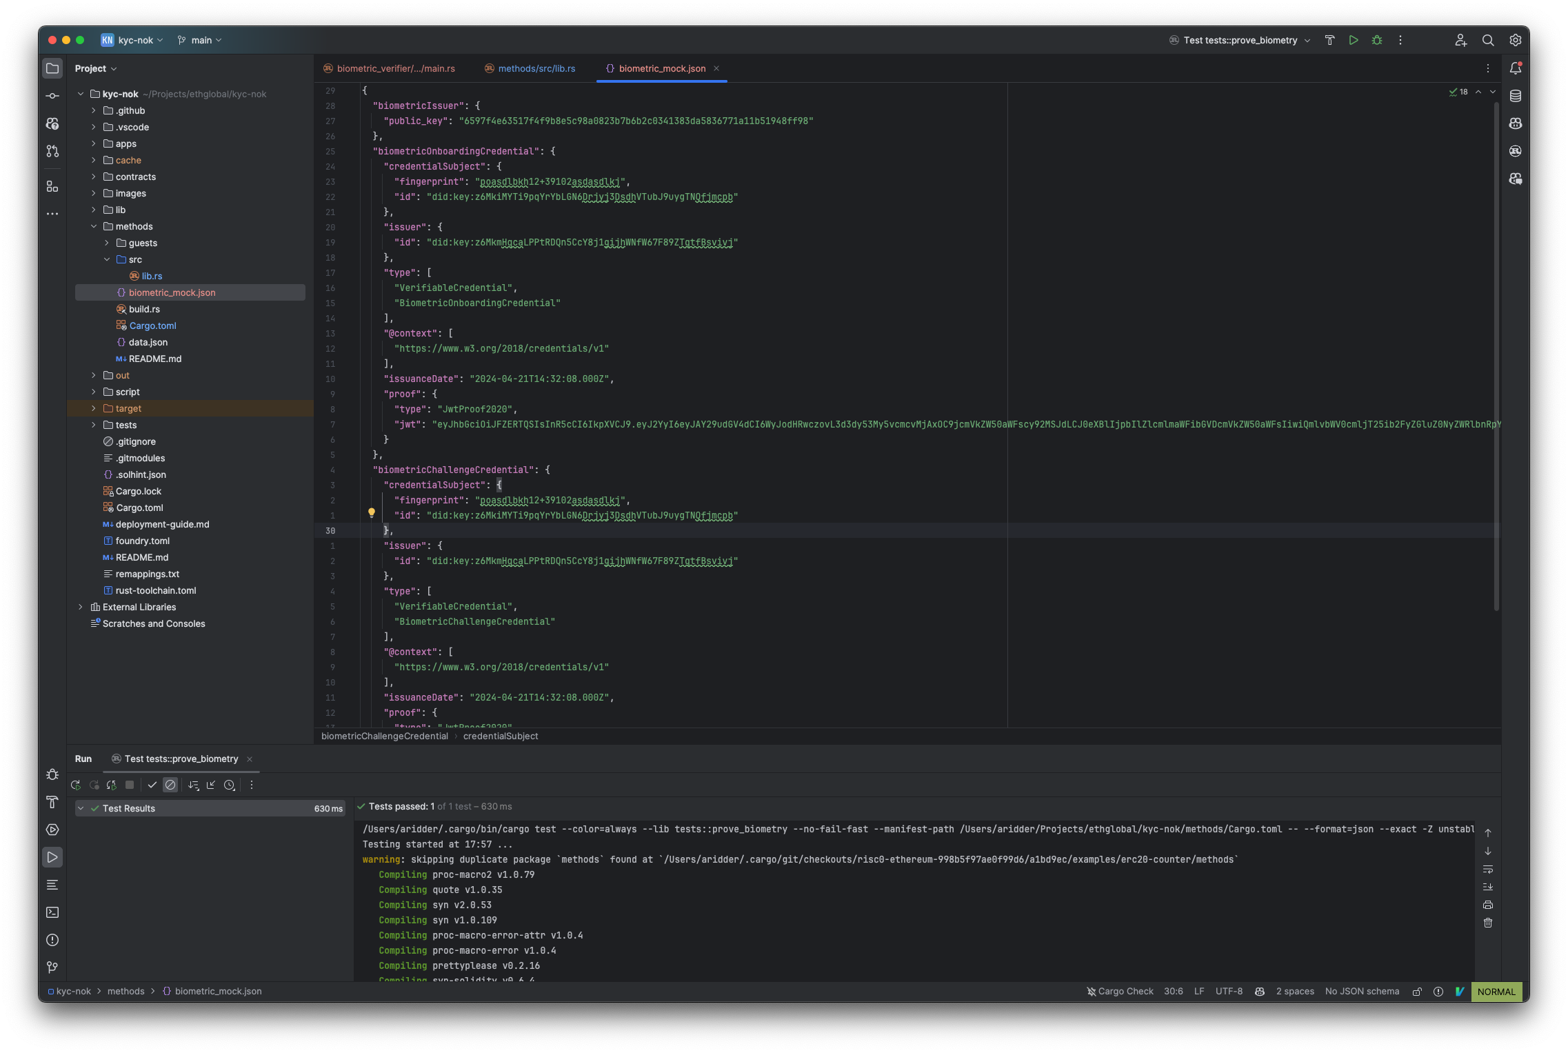Sort test results icon
Screen dimensions: 1568x1053
point(194,785)
